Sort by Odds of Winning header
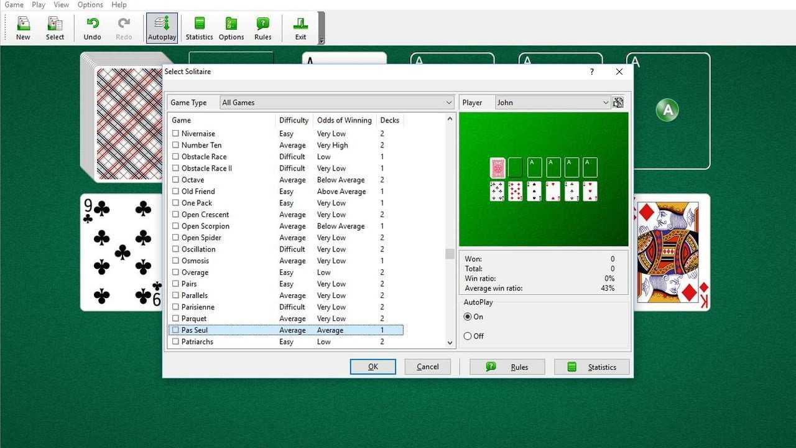The height and width of the screenshot is (448, 796). click(345, 120)
